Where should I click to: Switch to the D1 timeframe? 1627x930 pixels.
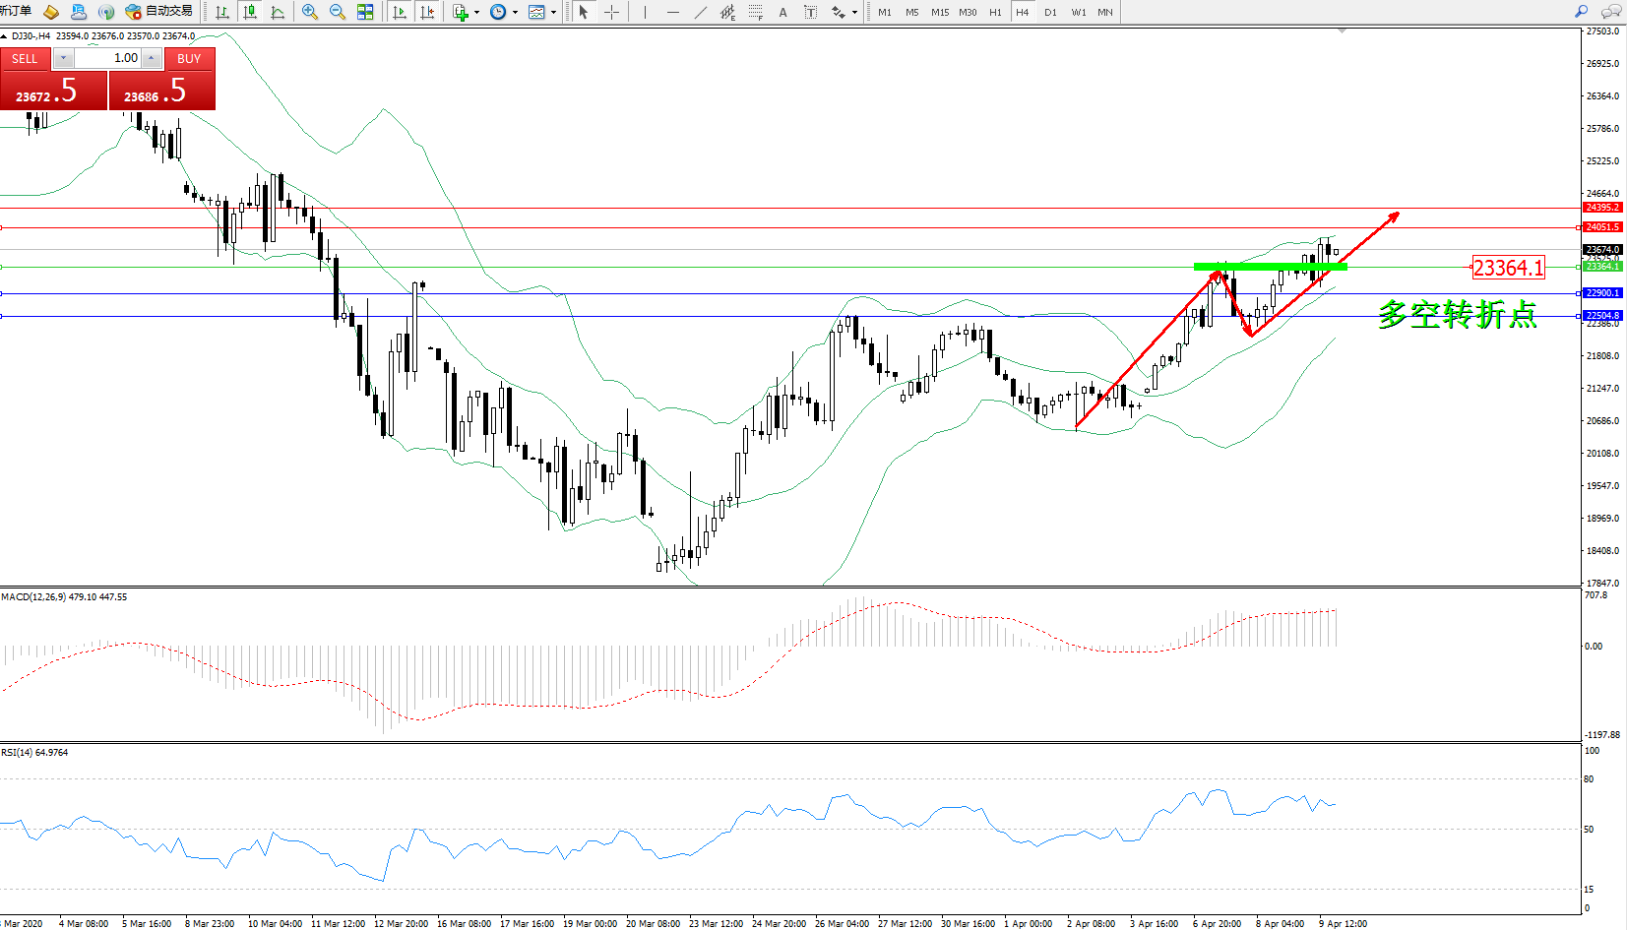[1050, 12]
